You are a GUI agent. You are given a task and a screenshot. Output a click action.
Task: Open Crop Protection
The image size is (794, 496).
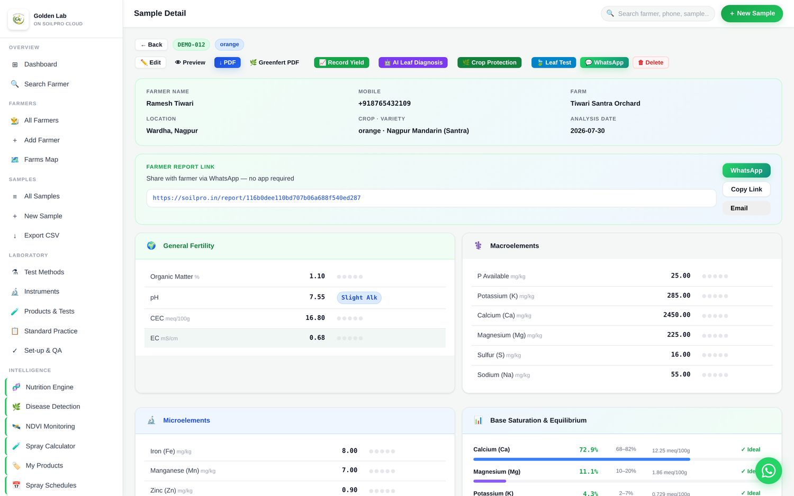pos(490,62)
